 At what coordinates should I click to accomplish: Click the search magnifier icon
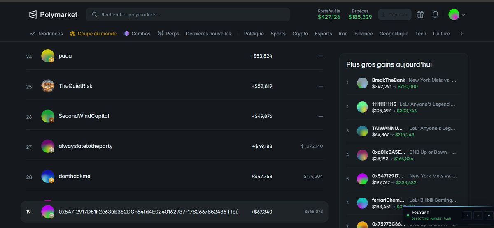[95, 15]
